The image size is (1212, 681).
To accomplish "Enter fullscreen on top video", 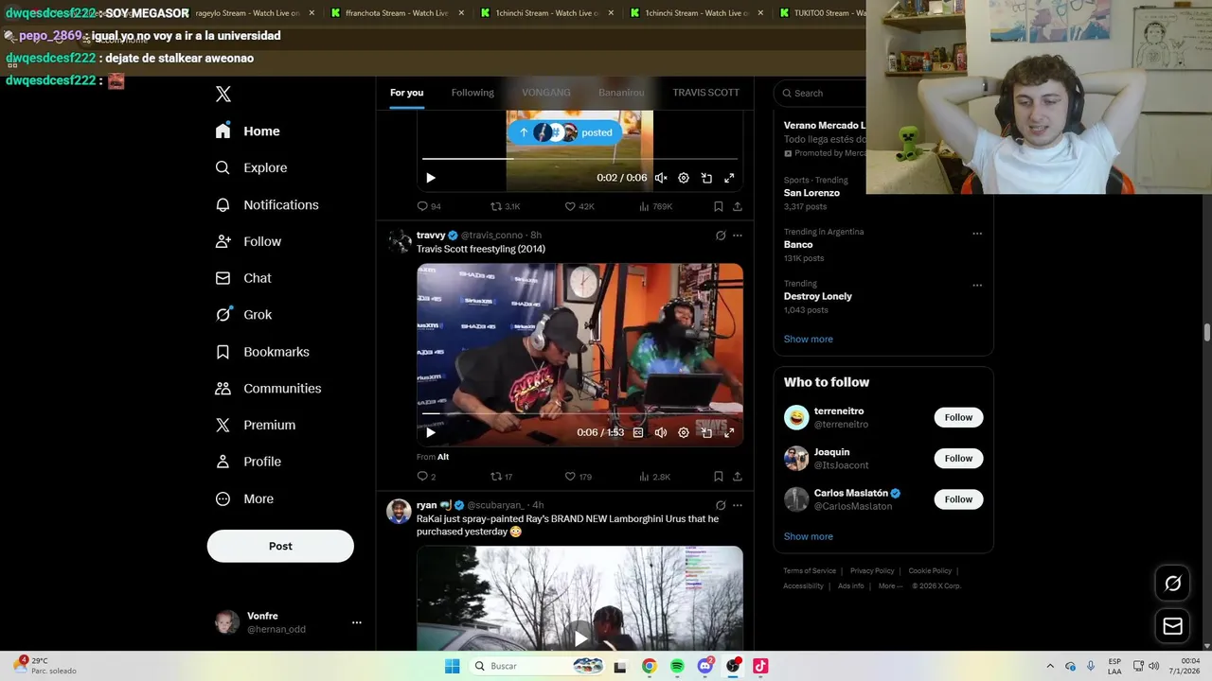I will pos(729,178).
